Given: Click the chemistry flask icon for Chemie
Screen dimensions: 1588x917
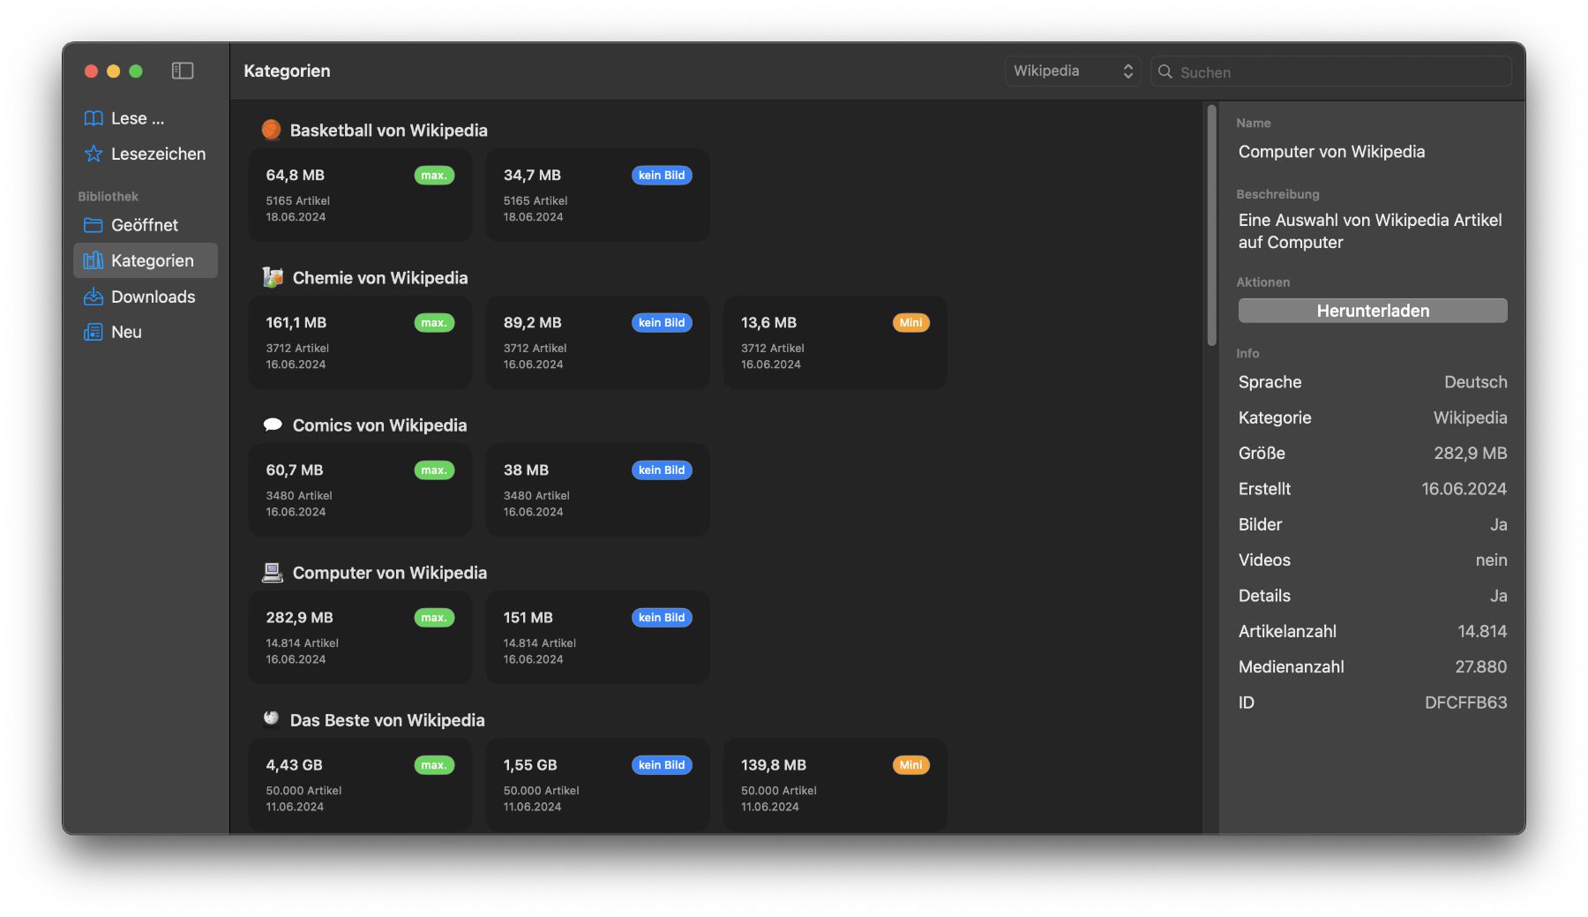Looking at the screenshot, I should pyautogui.click(x=273, y=277).
